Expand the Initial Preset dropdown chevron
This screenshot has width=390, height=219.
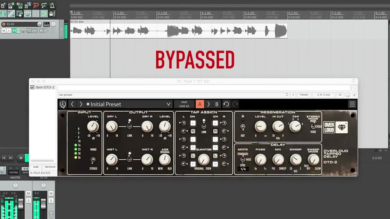click(x=169, y=104)
